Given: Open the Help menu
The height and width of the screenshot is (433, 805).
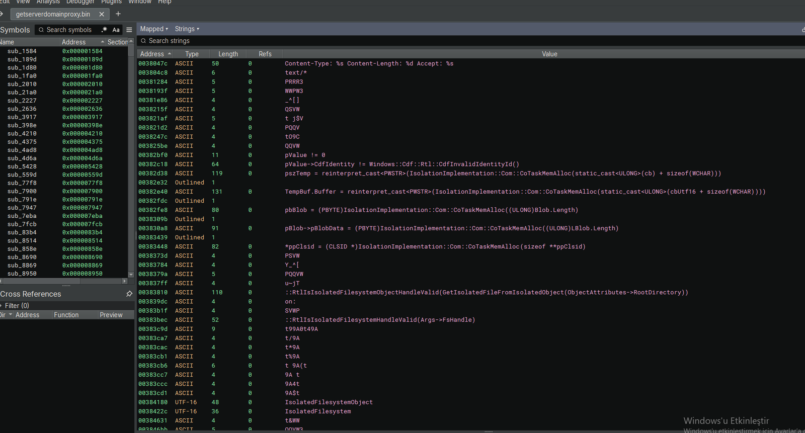Looking at the screenshot, I should (x=165, y=2).
